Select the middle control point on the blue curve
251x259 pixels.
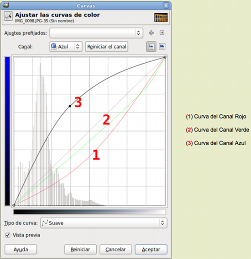click(x=70, y=106)
